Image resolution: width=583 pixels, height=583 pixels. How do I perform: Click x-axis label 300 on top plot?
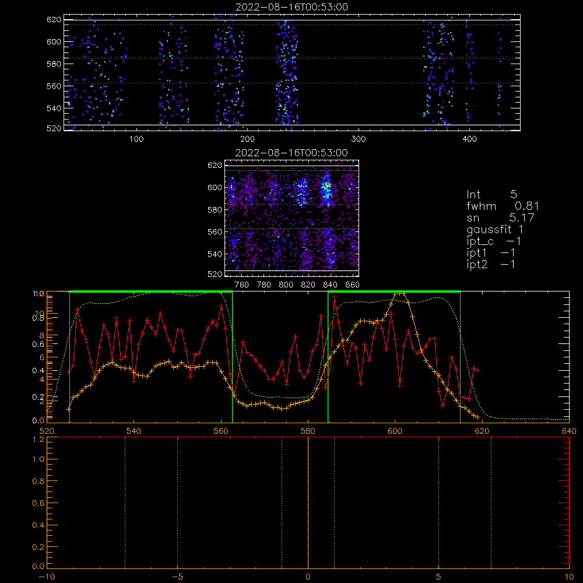pyautogui.click(x=359, y=139)
